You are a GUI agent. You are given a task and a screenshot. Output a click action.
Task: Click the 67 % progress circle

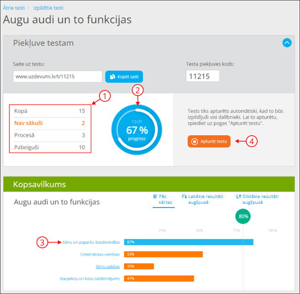[x=137, y=130]
